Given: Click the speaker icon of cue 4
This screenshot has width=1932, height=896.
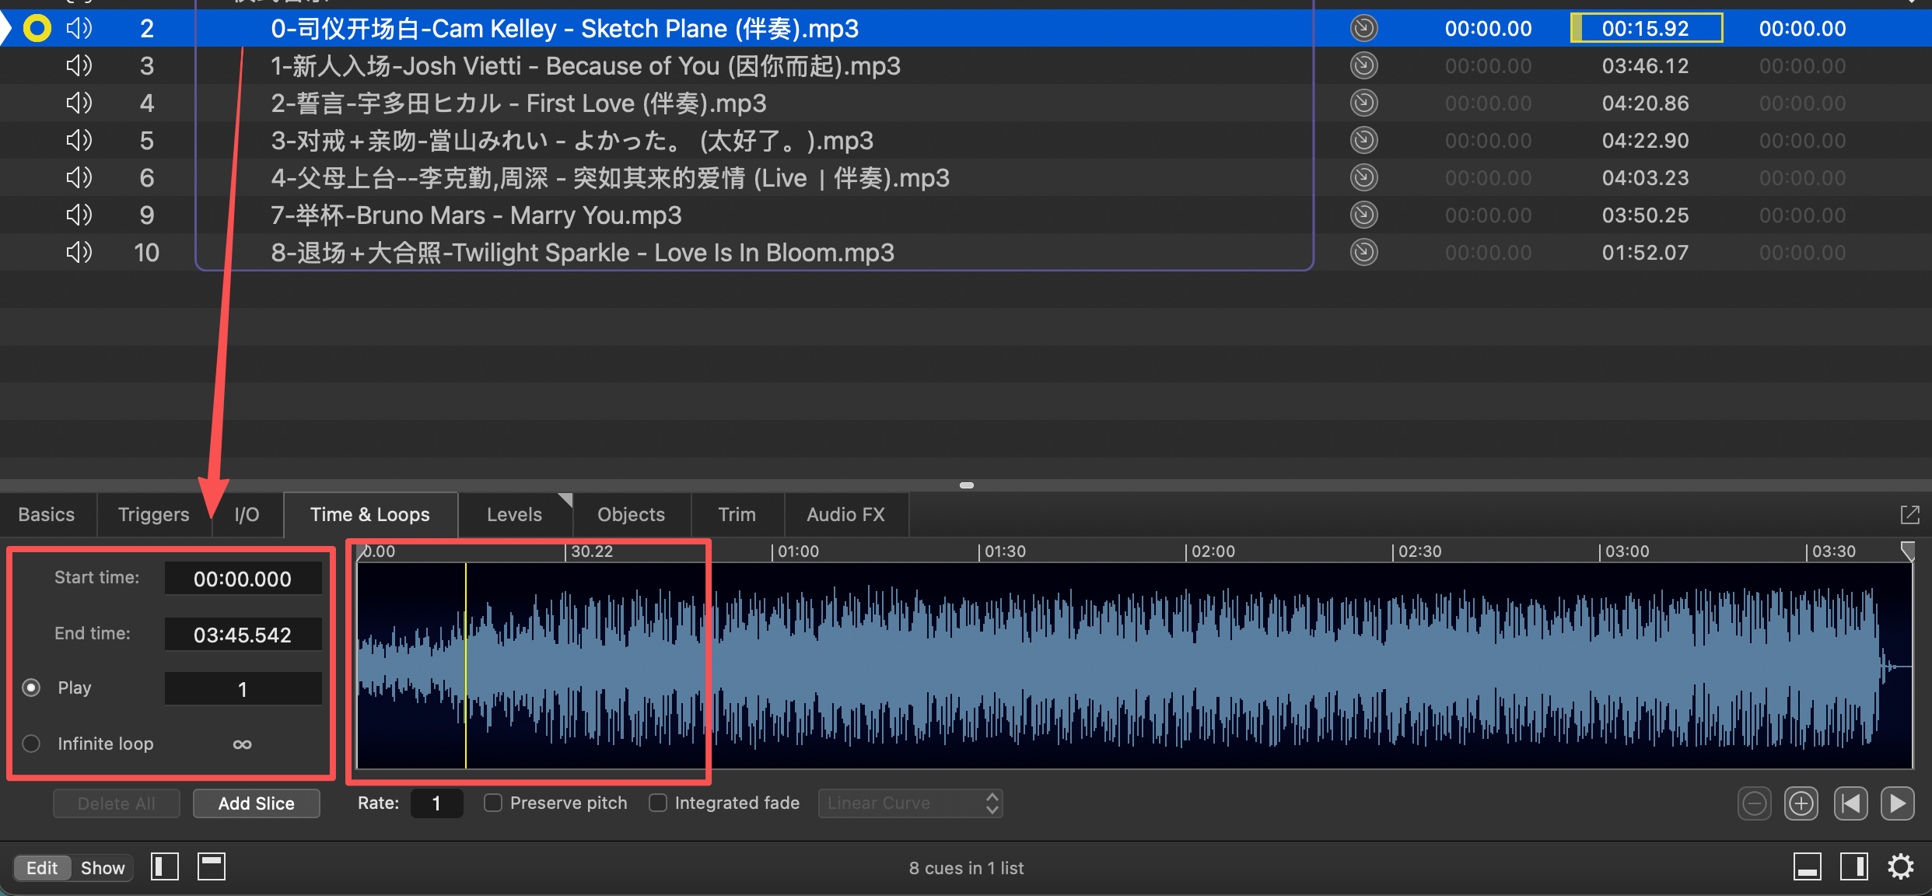Looking at the screenshot, I should [x=79, y=103].
